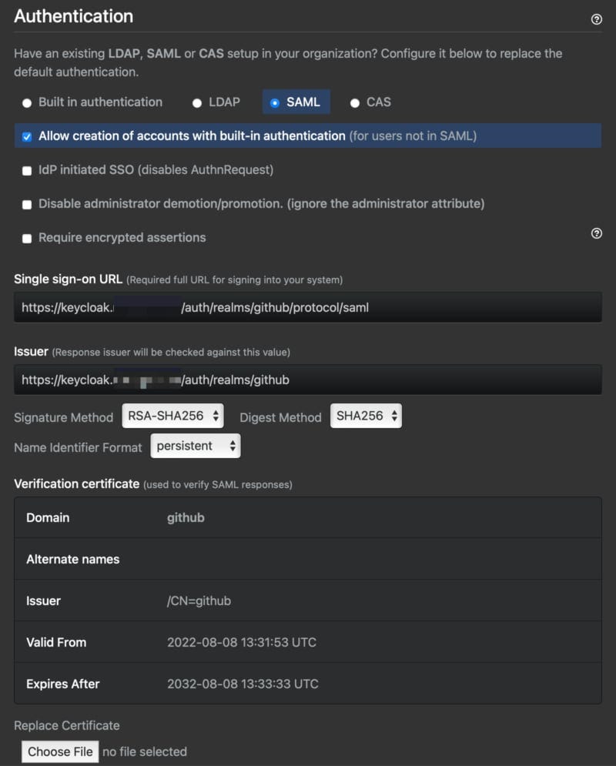Screen dimensions: 616x766
Task: Click the Domain row in verification certificate
Action: [308, 517]
